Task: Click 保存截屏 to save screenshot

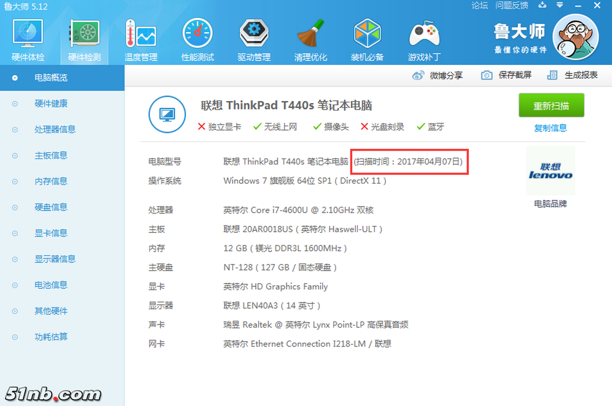Action: (506, 75)
